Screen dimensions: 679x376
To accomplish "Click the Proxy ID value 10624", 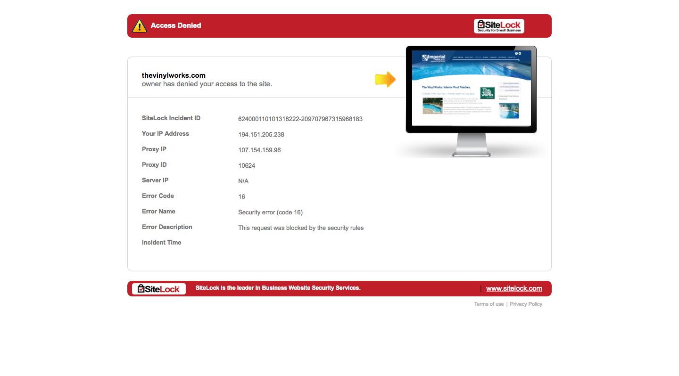I will tap(247, 166).
